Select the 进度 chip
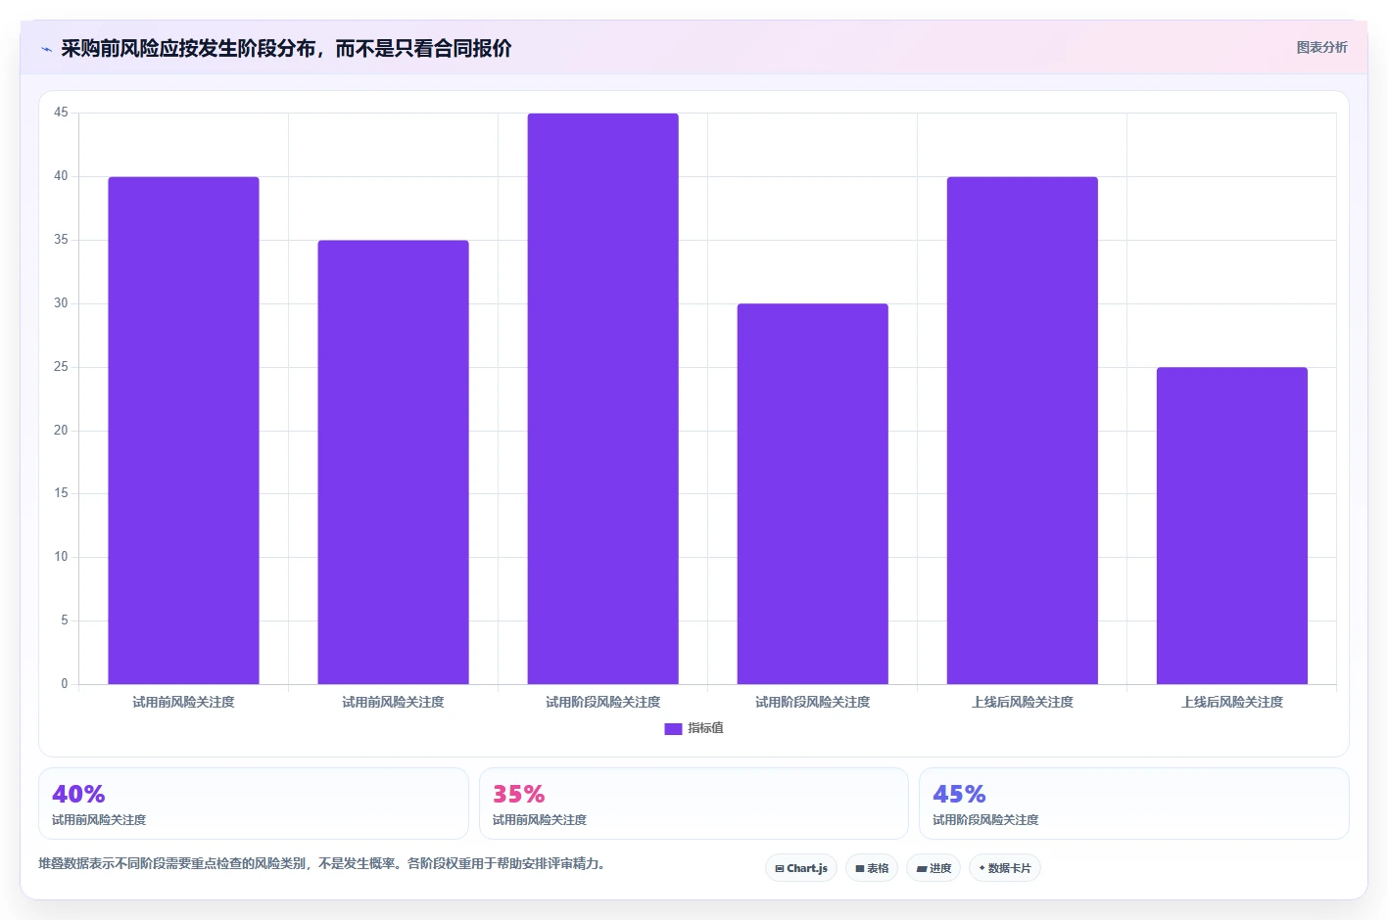This screenshot has width=1388, height=920. click(x=933, y=868)
